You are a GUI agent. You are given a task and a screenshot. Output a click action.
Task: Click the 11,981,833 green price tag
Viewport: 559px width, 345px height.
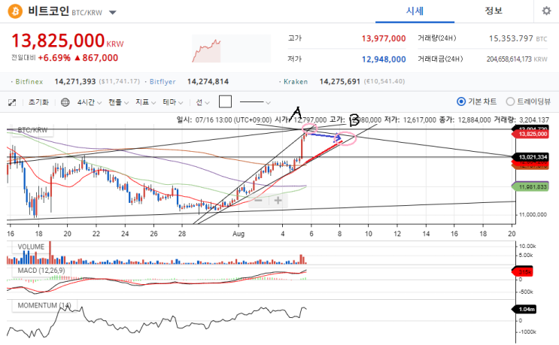tap(530, 187)
